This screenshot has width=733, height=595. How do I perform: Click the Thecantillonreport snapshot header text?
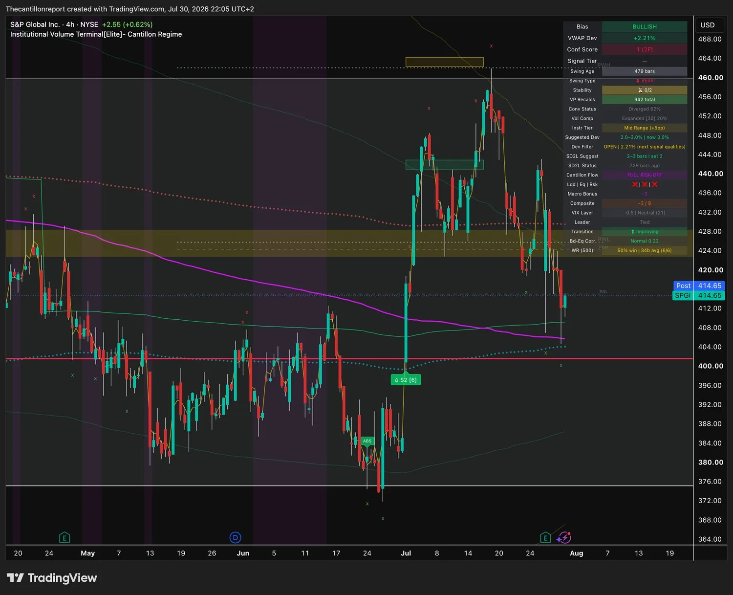point(129,9)
